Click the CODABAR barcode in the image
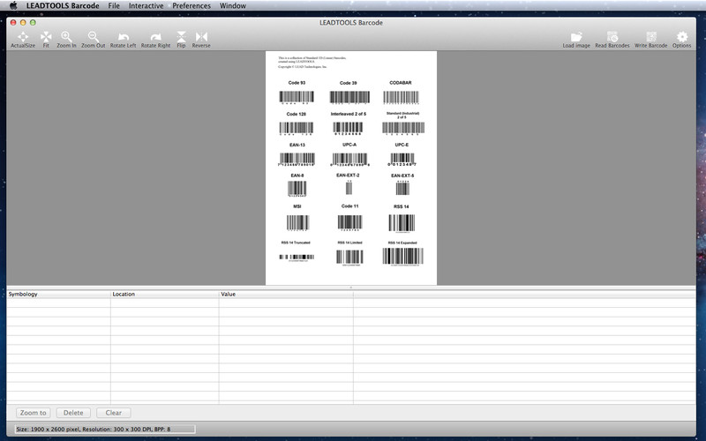706x441 pixels. (401, 98)
